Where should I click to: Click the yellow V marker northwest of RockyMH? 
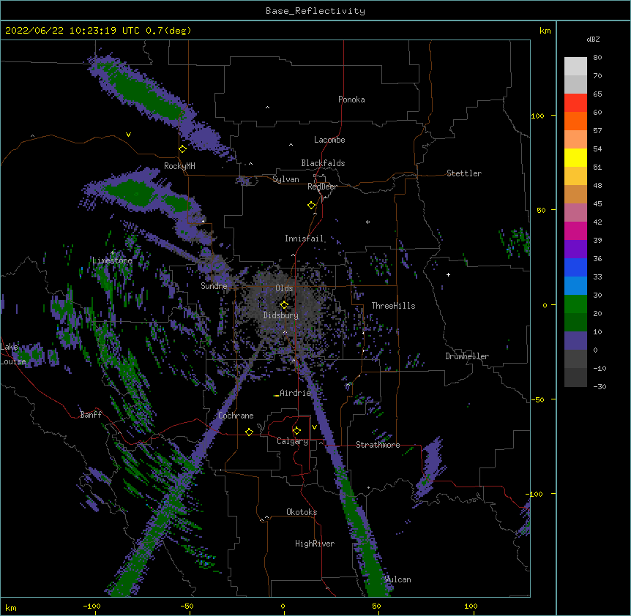(x=128, y=135)
